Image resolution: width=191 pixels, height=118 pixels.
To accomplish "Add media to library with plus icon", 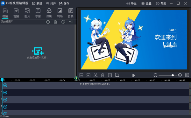I will pyautogui.click(x=48, y=22).
